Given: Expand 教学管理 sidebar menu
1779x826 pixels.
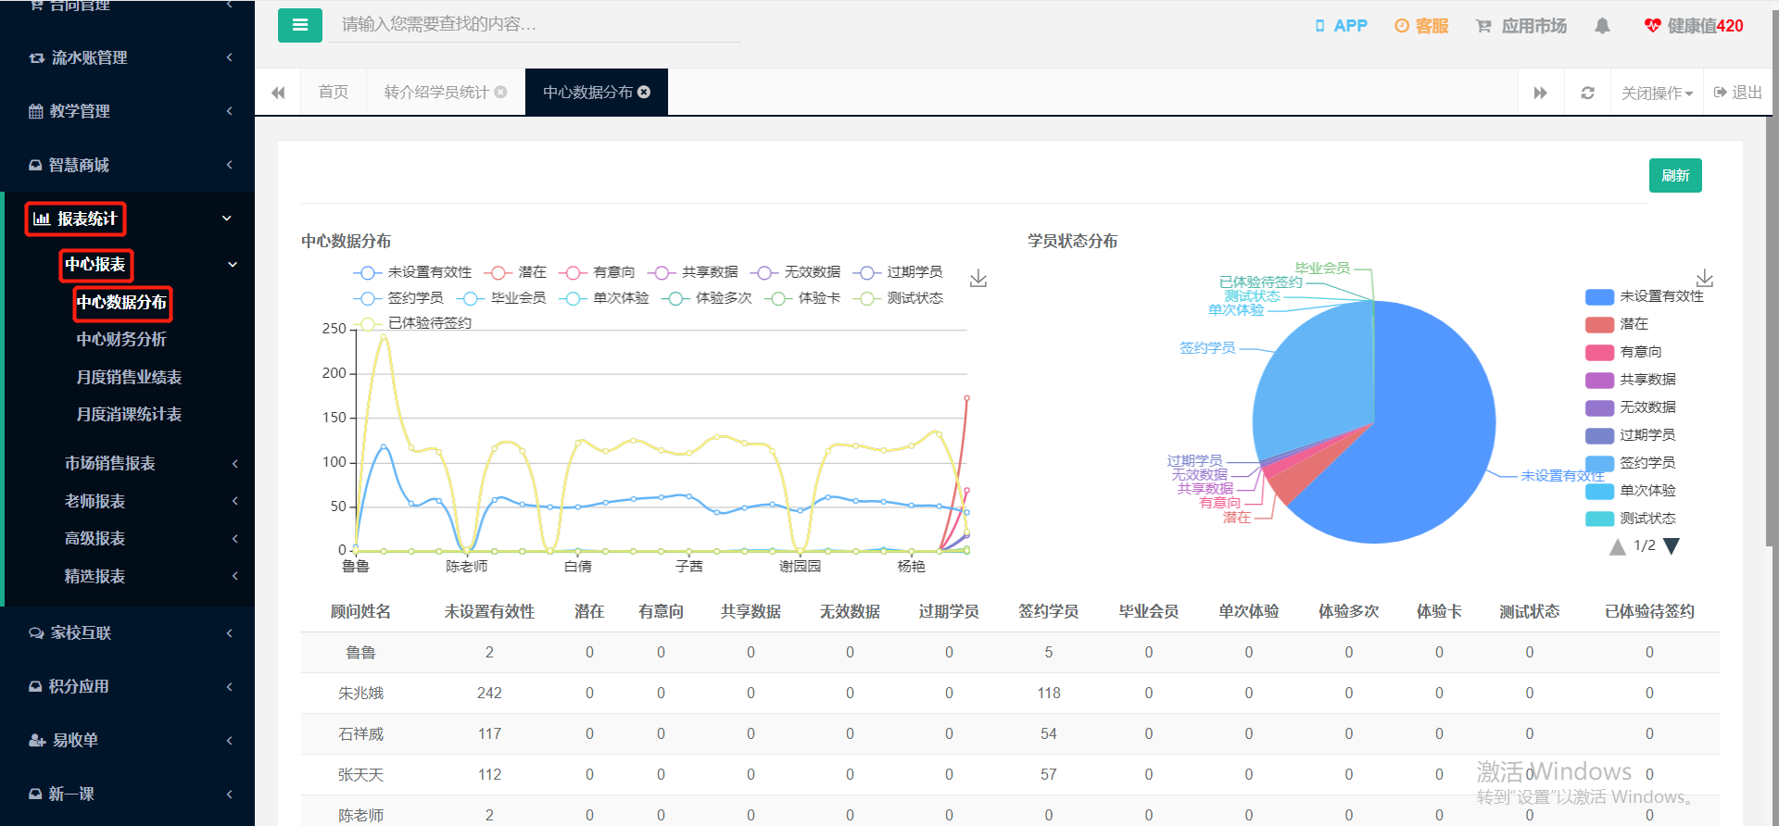Looking at the screenshot, I should pos(127,111).
